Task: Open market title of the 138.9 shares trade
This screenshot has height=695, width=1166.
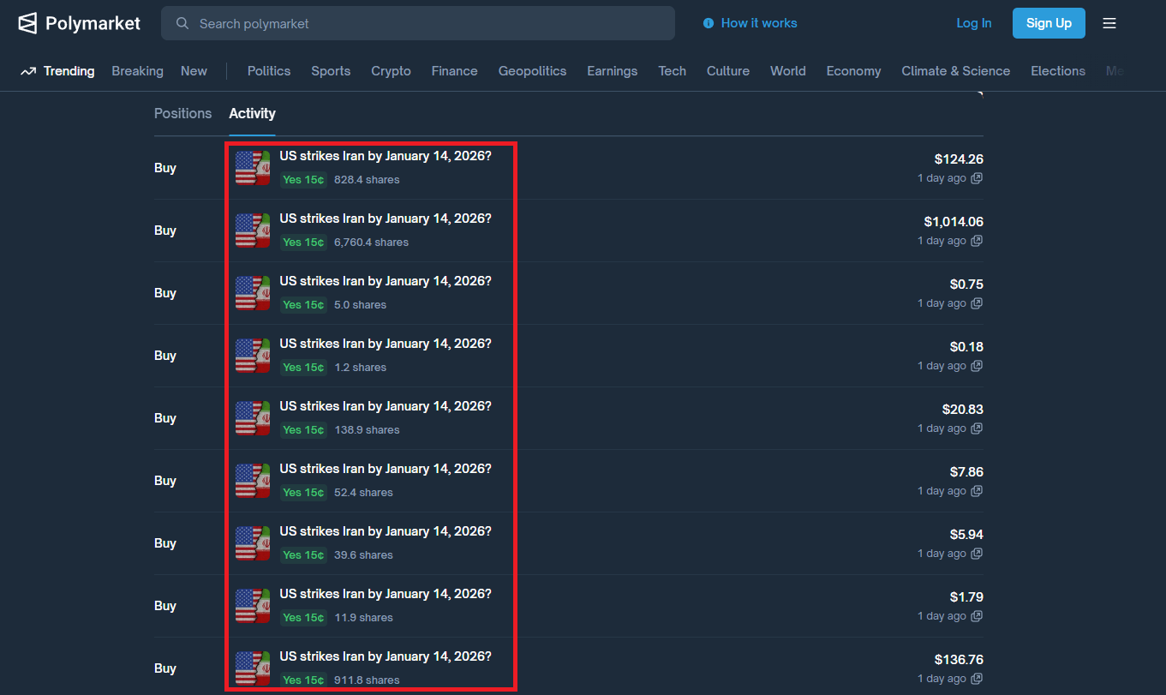Action: pyautogui.click(x=386, y=406)
